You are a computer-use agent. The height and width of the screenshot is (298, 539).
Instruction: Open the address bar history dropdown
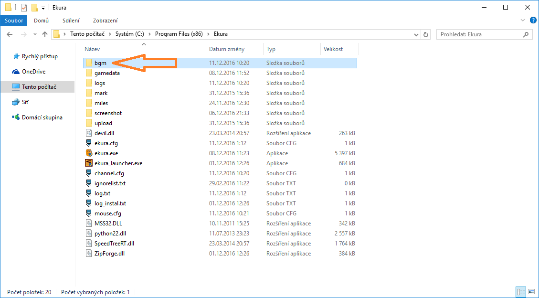pyautogui.click(x=416, y=34)
